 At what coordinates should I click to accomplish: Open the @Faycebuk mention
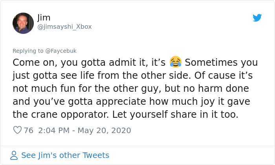(x=61, y=51)
